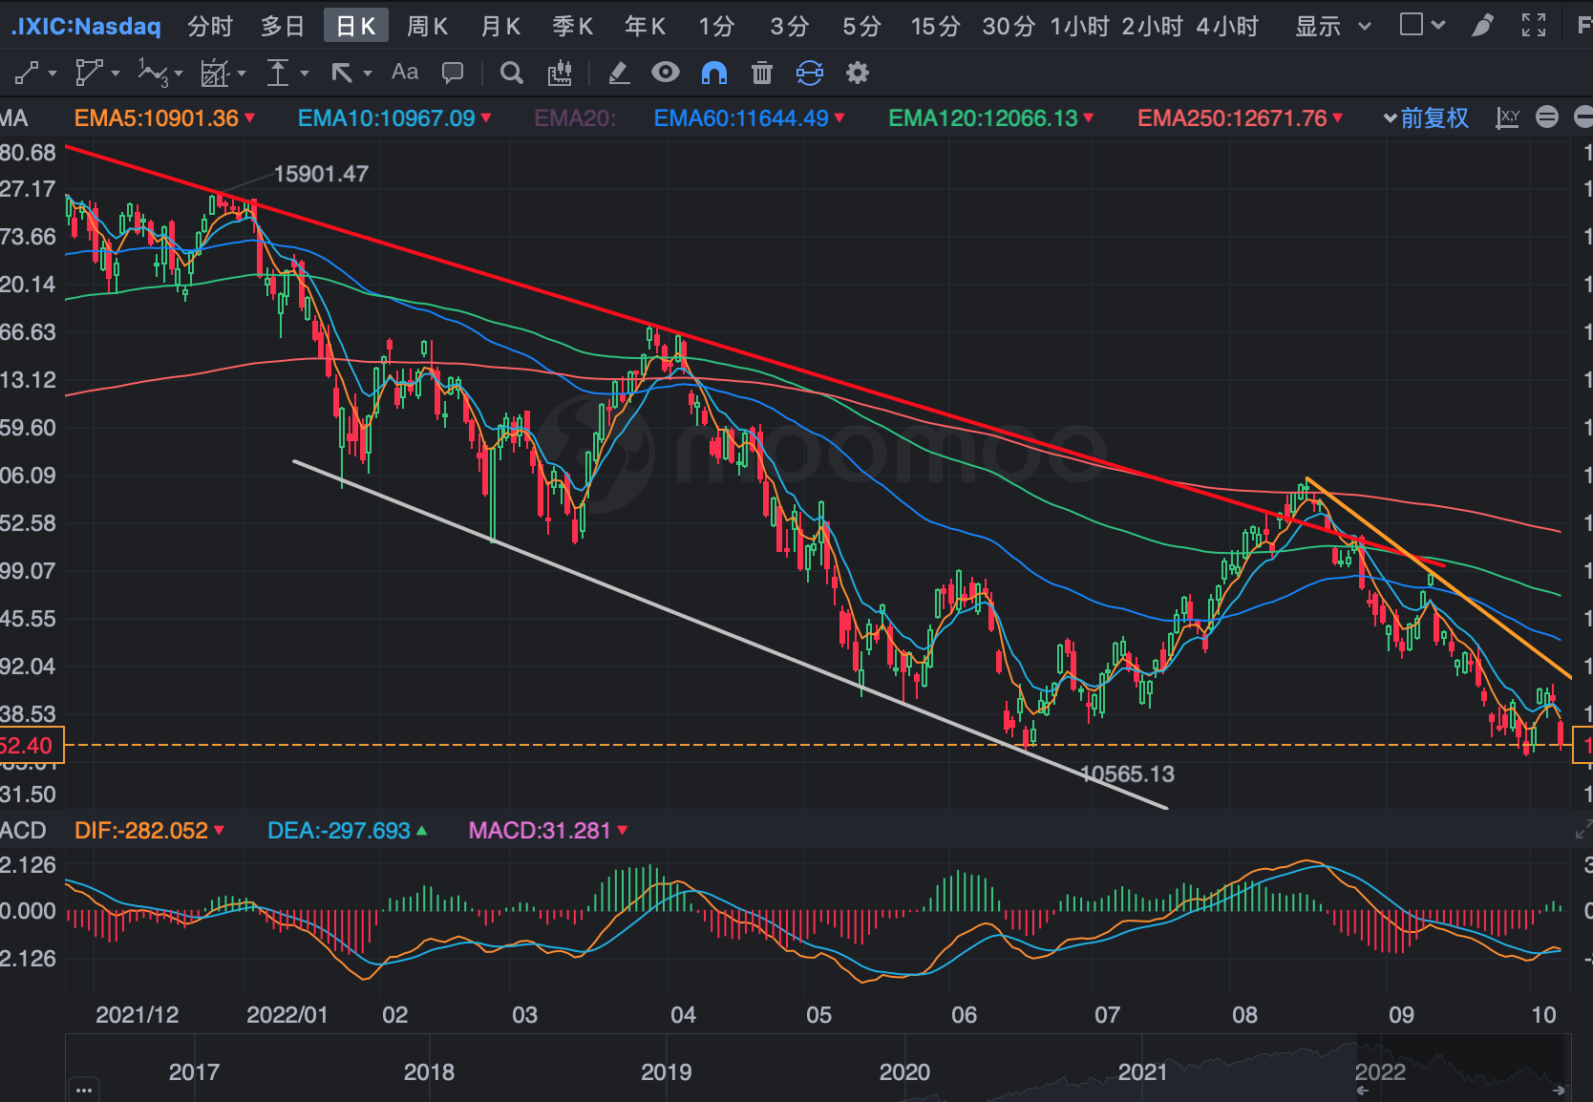This screenshot has width=1593, height=1102.
Task: Select the 3分 interval
Action: (x=790, y=26)
